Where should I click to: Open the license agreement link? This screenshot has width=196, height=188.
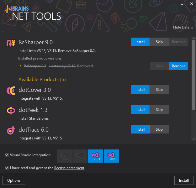point(69,168)
